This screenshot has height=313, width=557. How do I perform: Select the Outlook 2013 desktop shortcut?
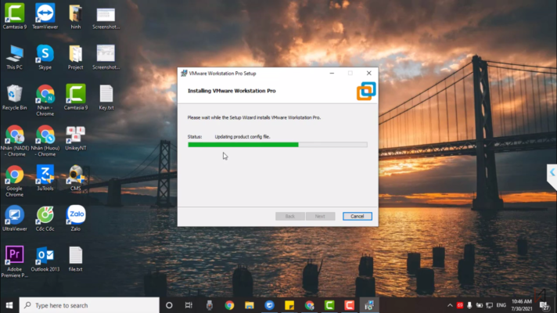[45, 259]
